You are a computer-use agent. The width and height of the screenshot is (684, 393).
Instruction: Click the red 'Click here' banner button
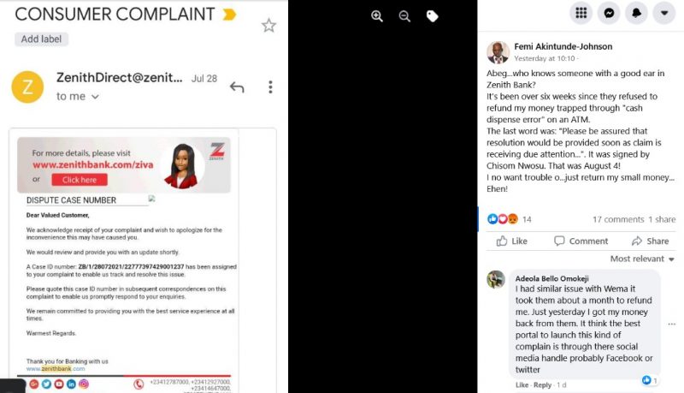80,180
